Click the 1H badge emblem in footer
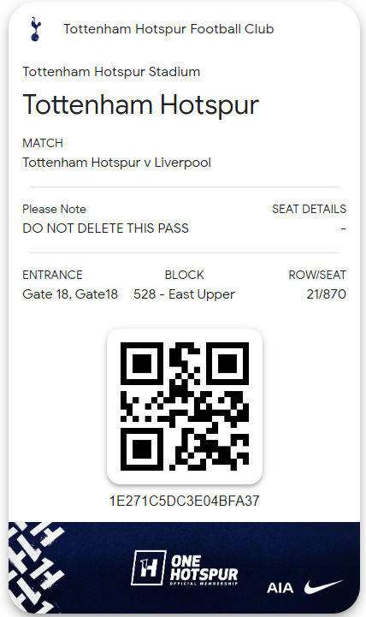366x617 pixels. (148, 568)
